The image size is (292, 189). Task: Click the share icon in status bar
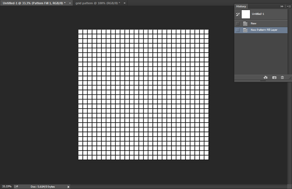coord(16,186)
